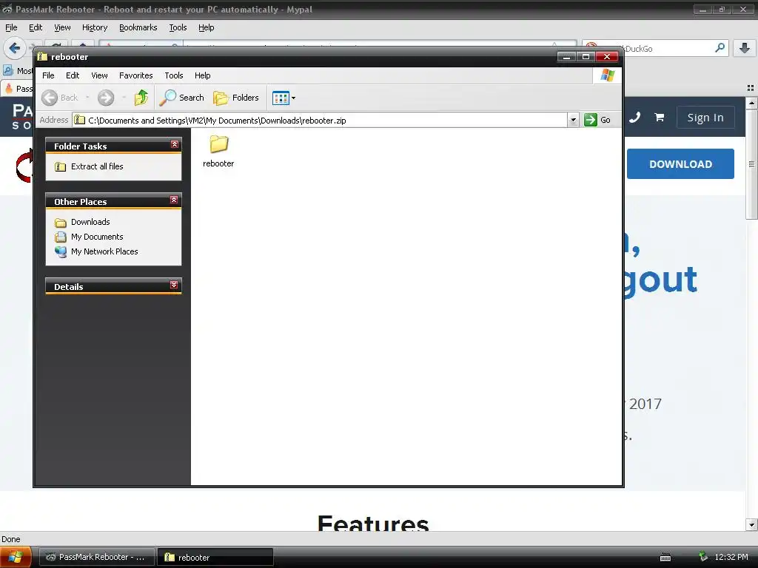Open the browser Downloads arrow button
Screen dimensions: 758x568
pos(745,48)
